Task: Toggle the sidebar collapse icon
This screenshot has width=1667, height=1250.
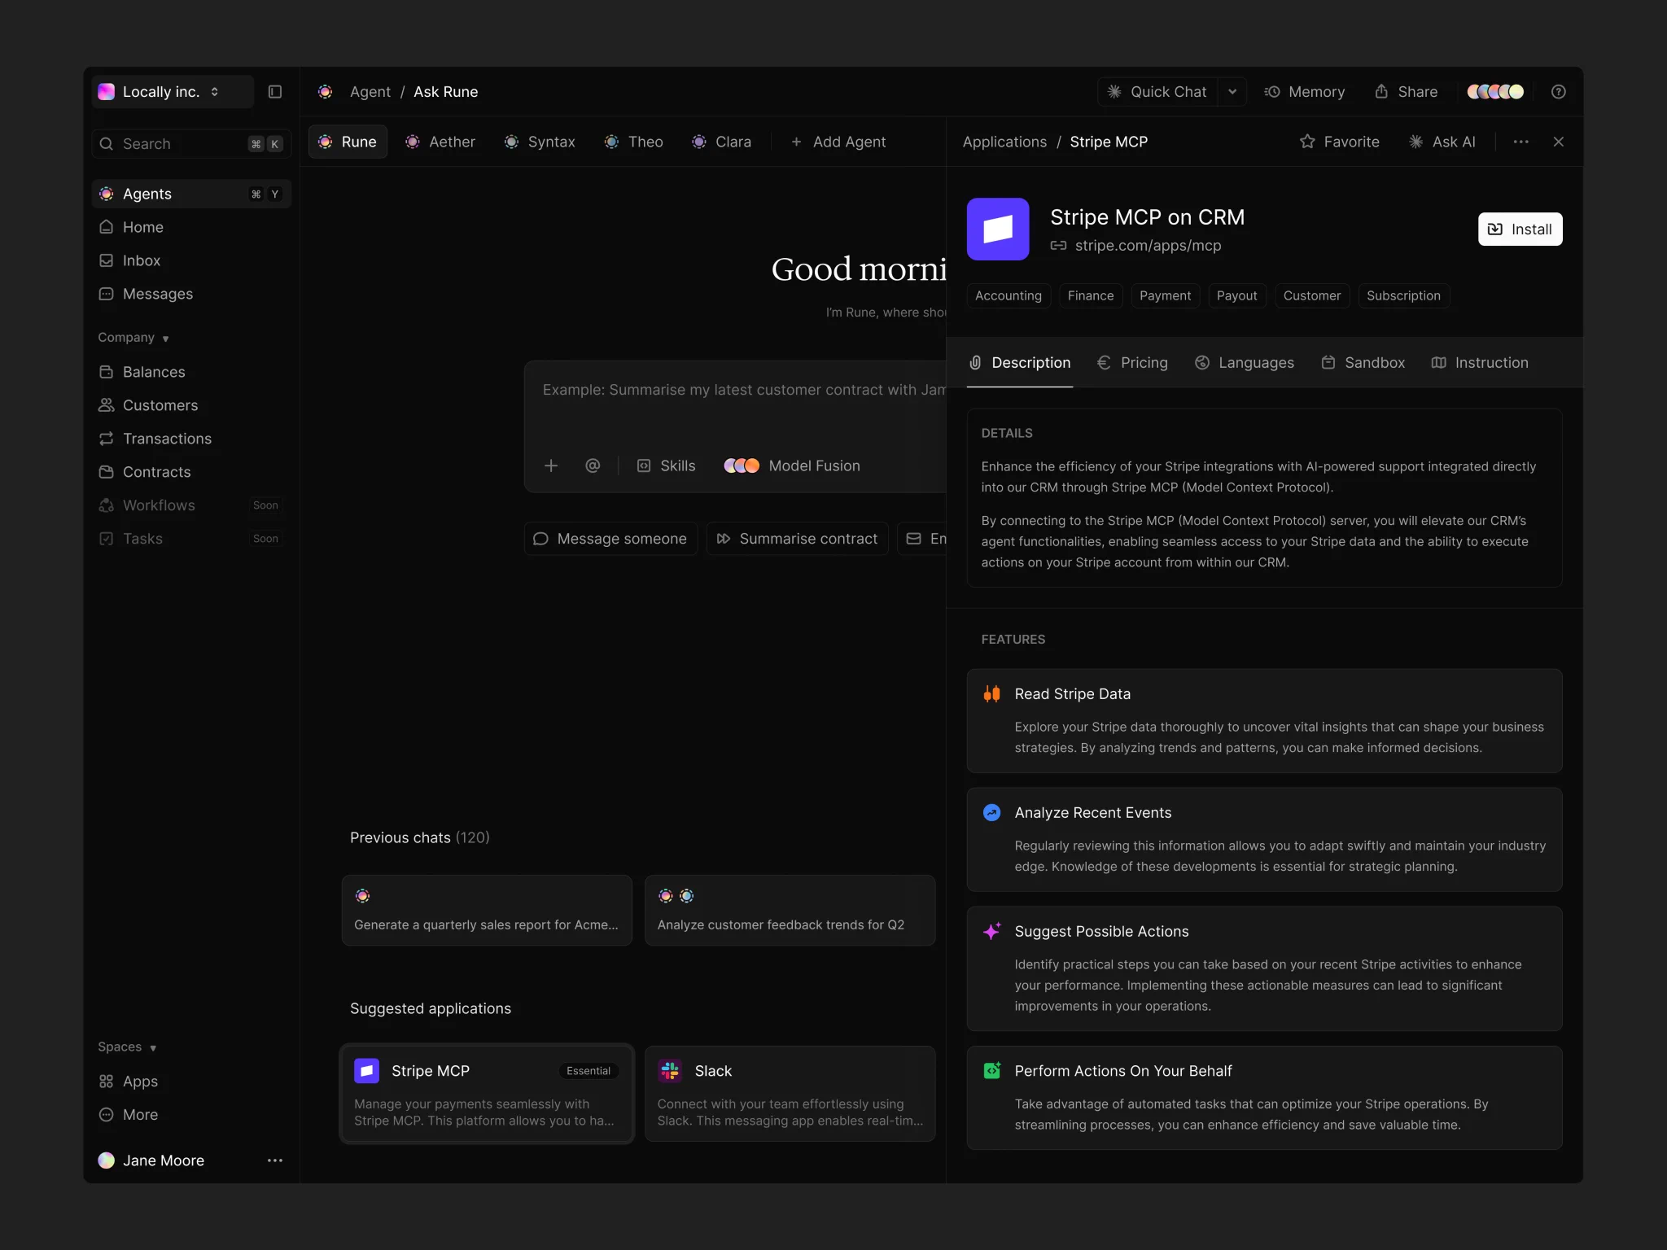Action: 275,92
